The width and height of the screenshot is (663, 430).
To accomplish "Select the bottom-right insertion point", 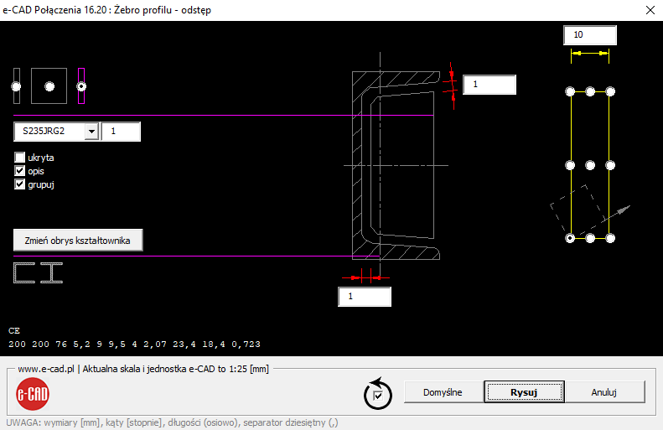I will 610,238.
